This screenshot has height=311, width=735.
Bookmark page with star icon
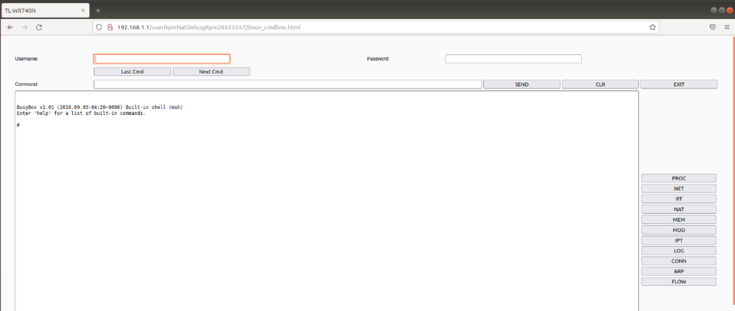tap(653, 27)
